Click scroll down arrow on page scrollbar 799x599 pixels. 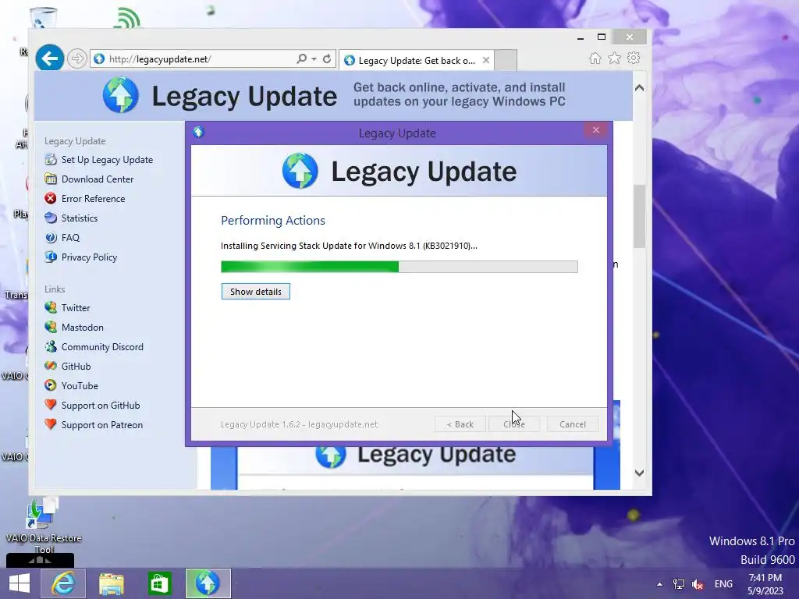640,473
